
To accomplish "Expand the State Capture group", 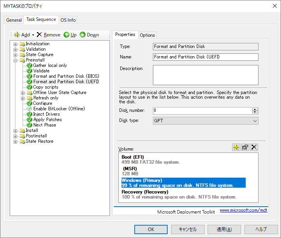I will 16,55.
